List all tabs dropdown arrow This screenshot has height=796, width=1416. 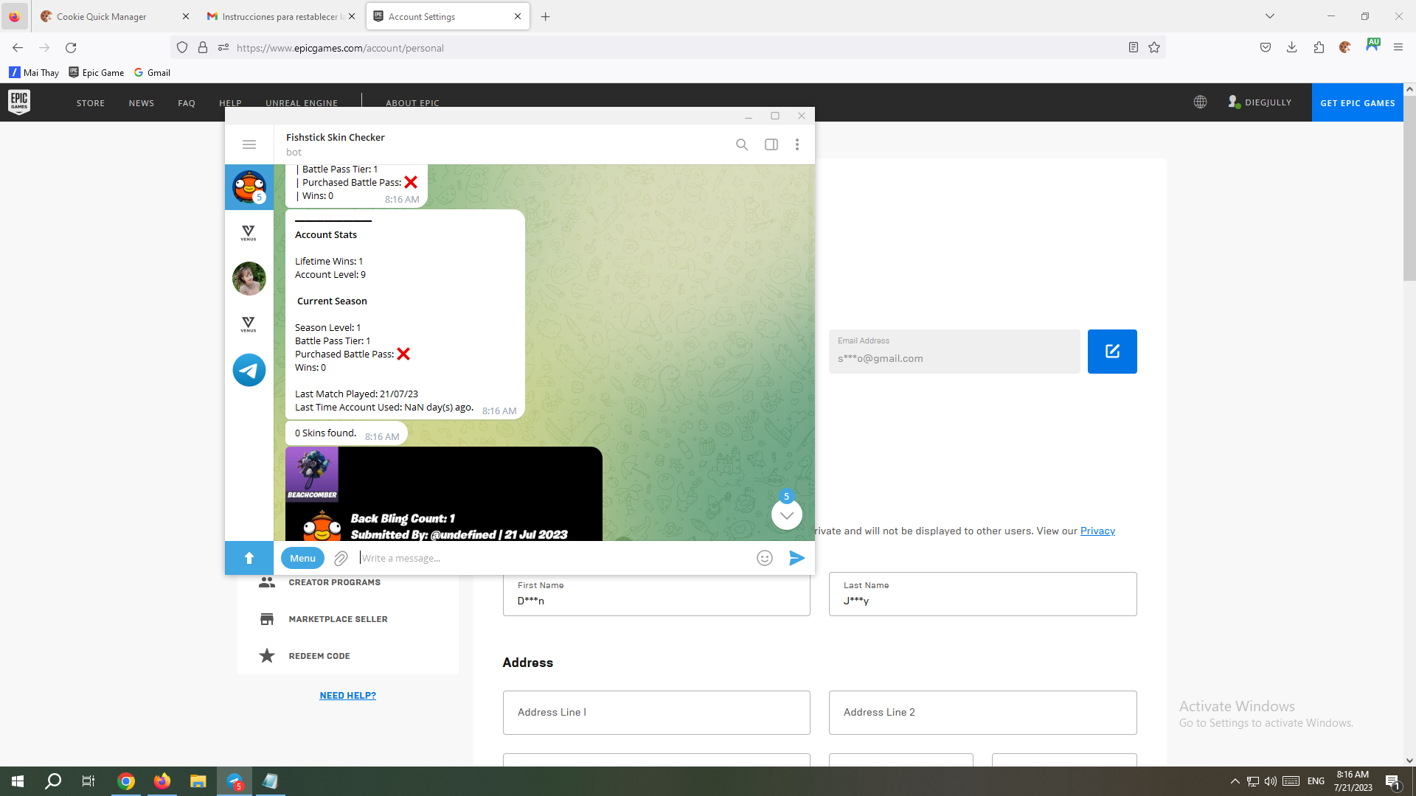pos(1270,16)
